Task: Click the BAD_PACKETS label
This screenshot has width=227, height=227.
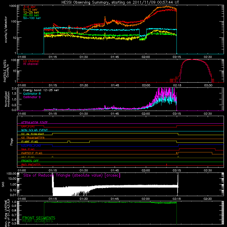Action: click(x=31, y=165)
